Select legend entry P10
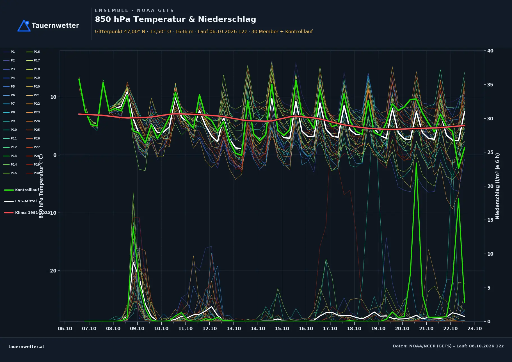This screenshot has height=362, width=512. pyautogui.click(x=10, y=130)
